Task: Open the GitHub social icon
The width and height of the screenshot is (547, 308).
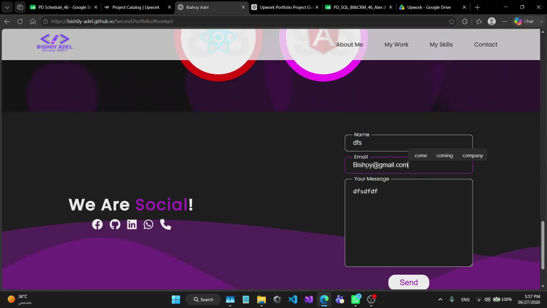Action: (x=115, y=224)
